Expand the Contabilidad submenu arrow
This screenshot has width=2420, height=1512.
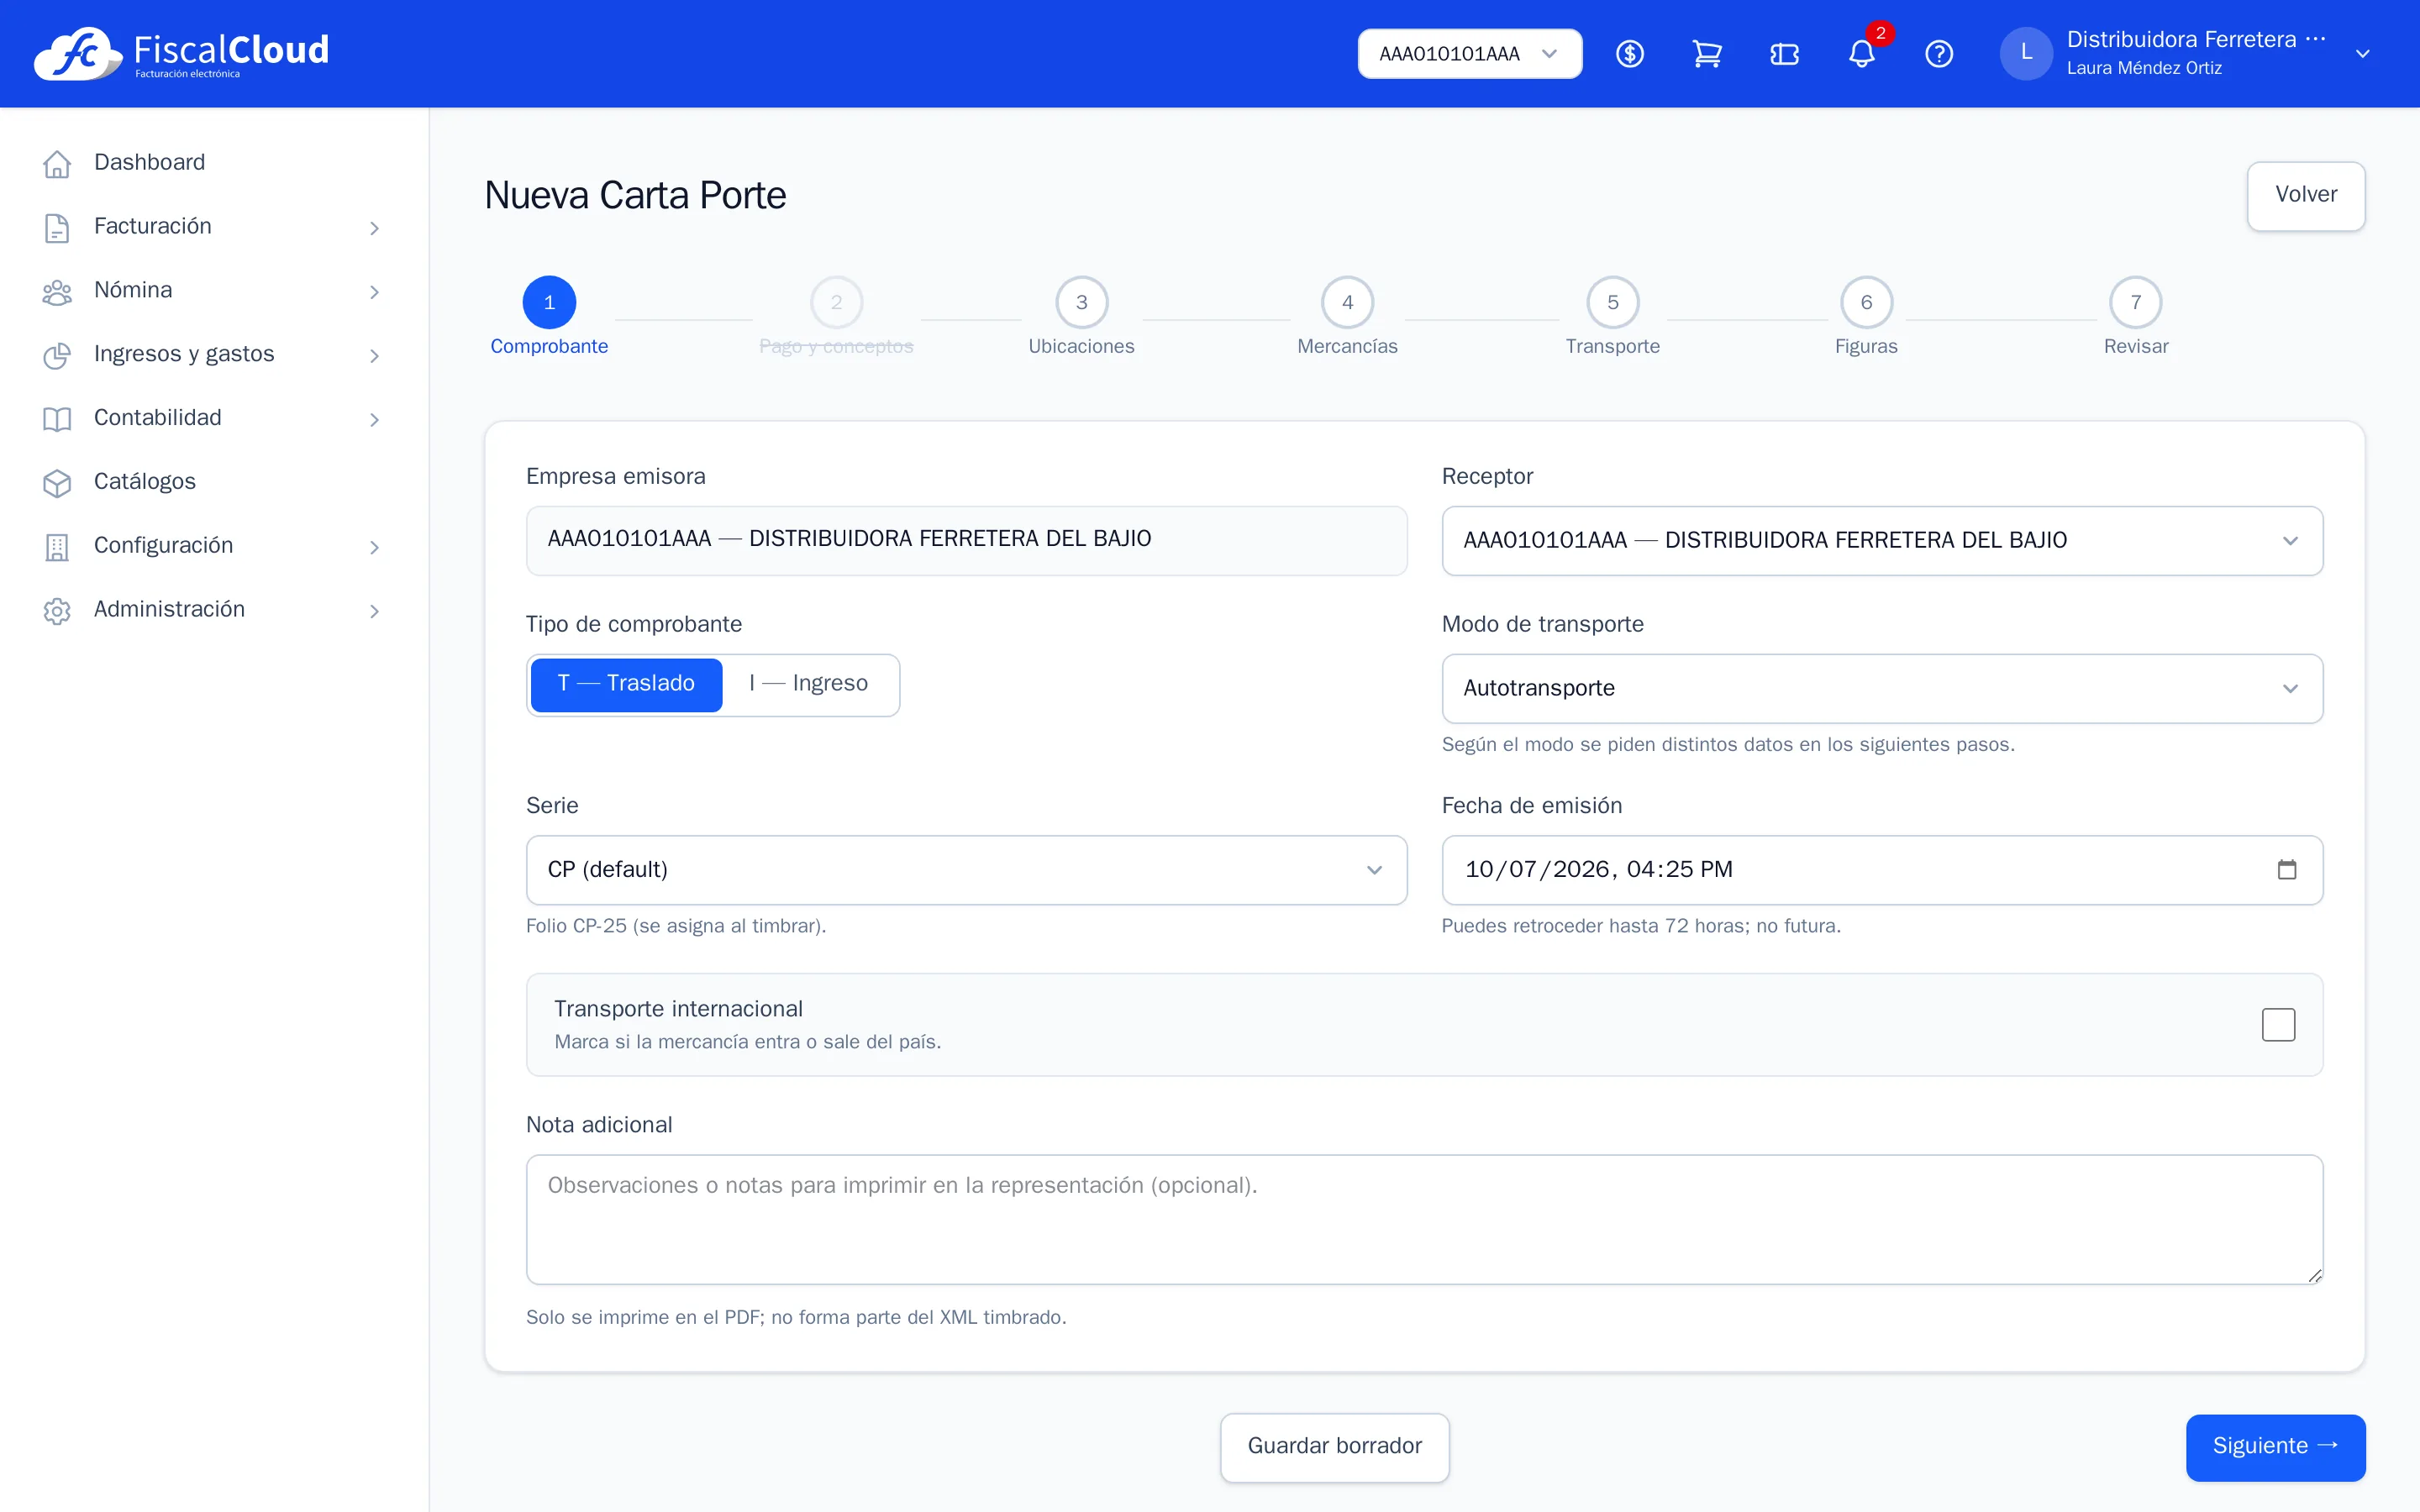click(374, 420)
